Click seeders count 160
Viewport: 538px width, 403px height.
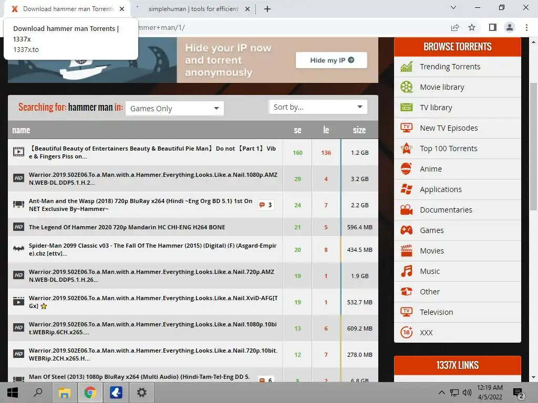[x=297, y=153]
